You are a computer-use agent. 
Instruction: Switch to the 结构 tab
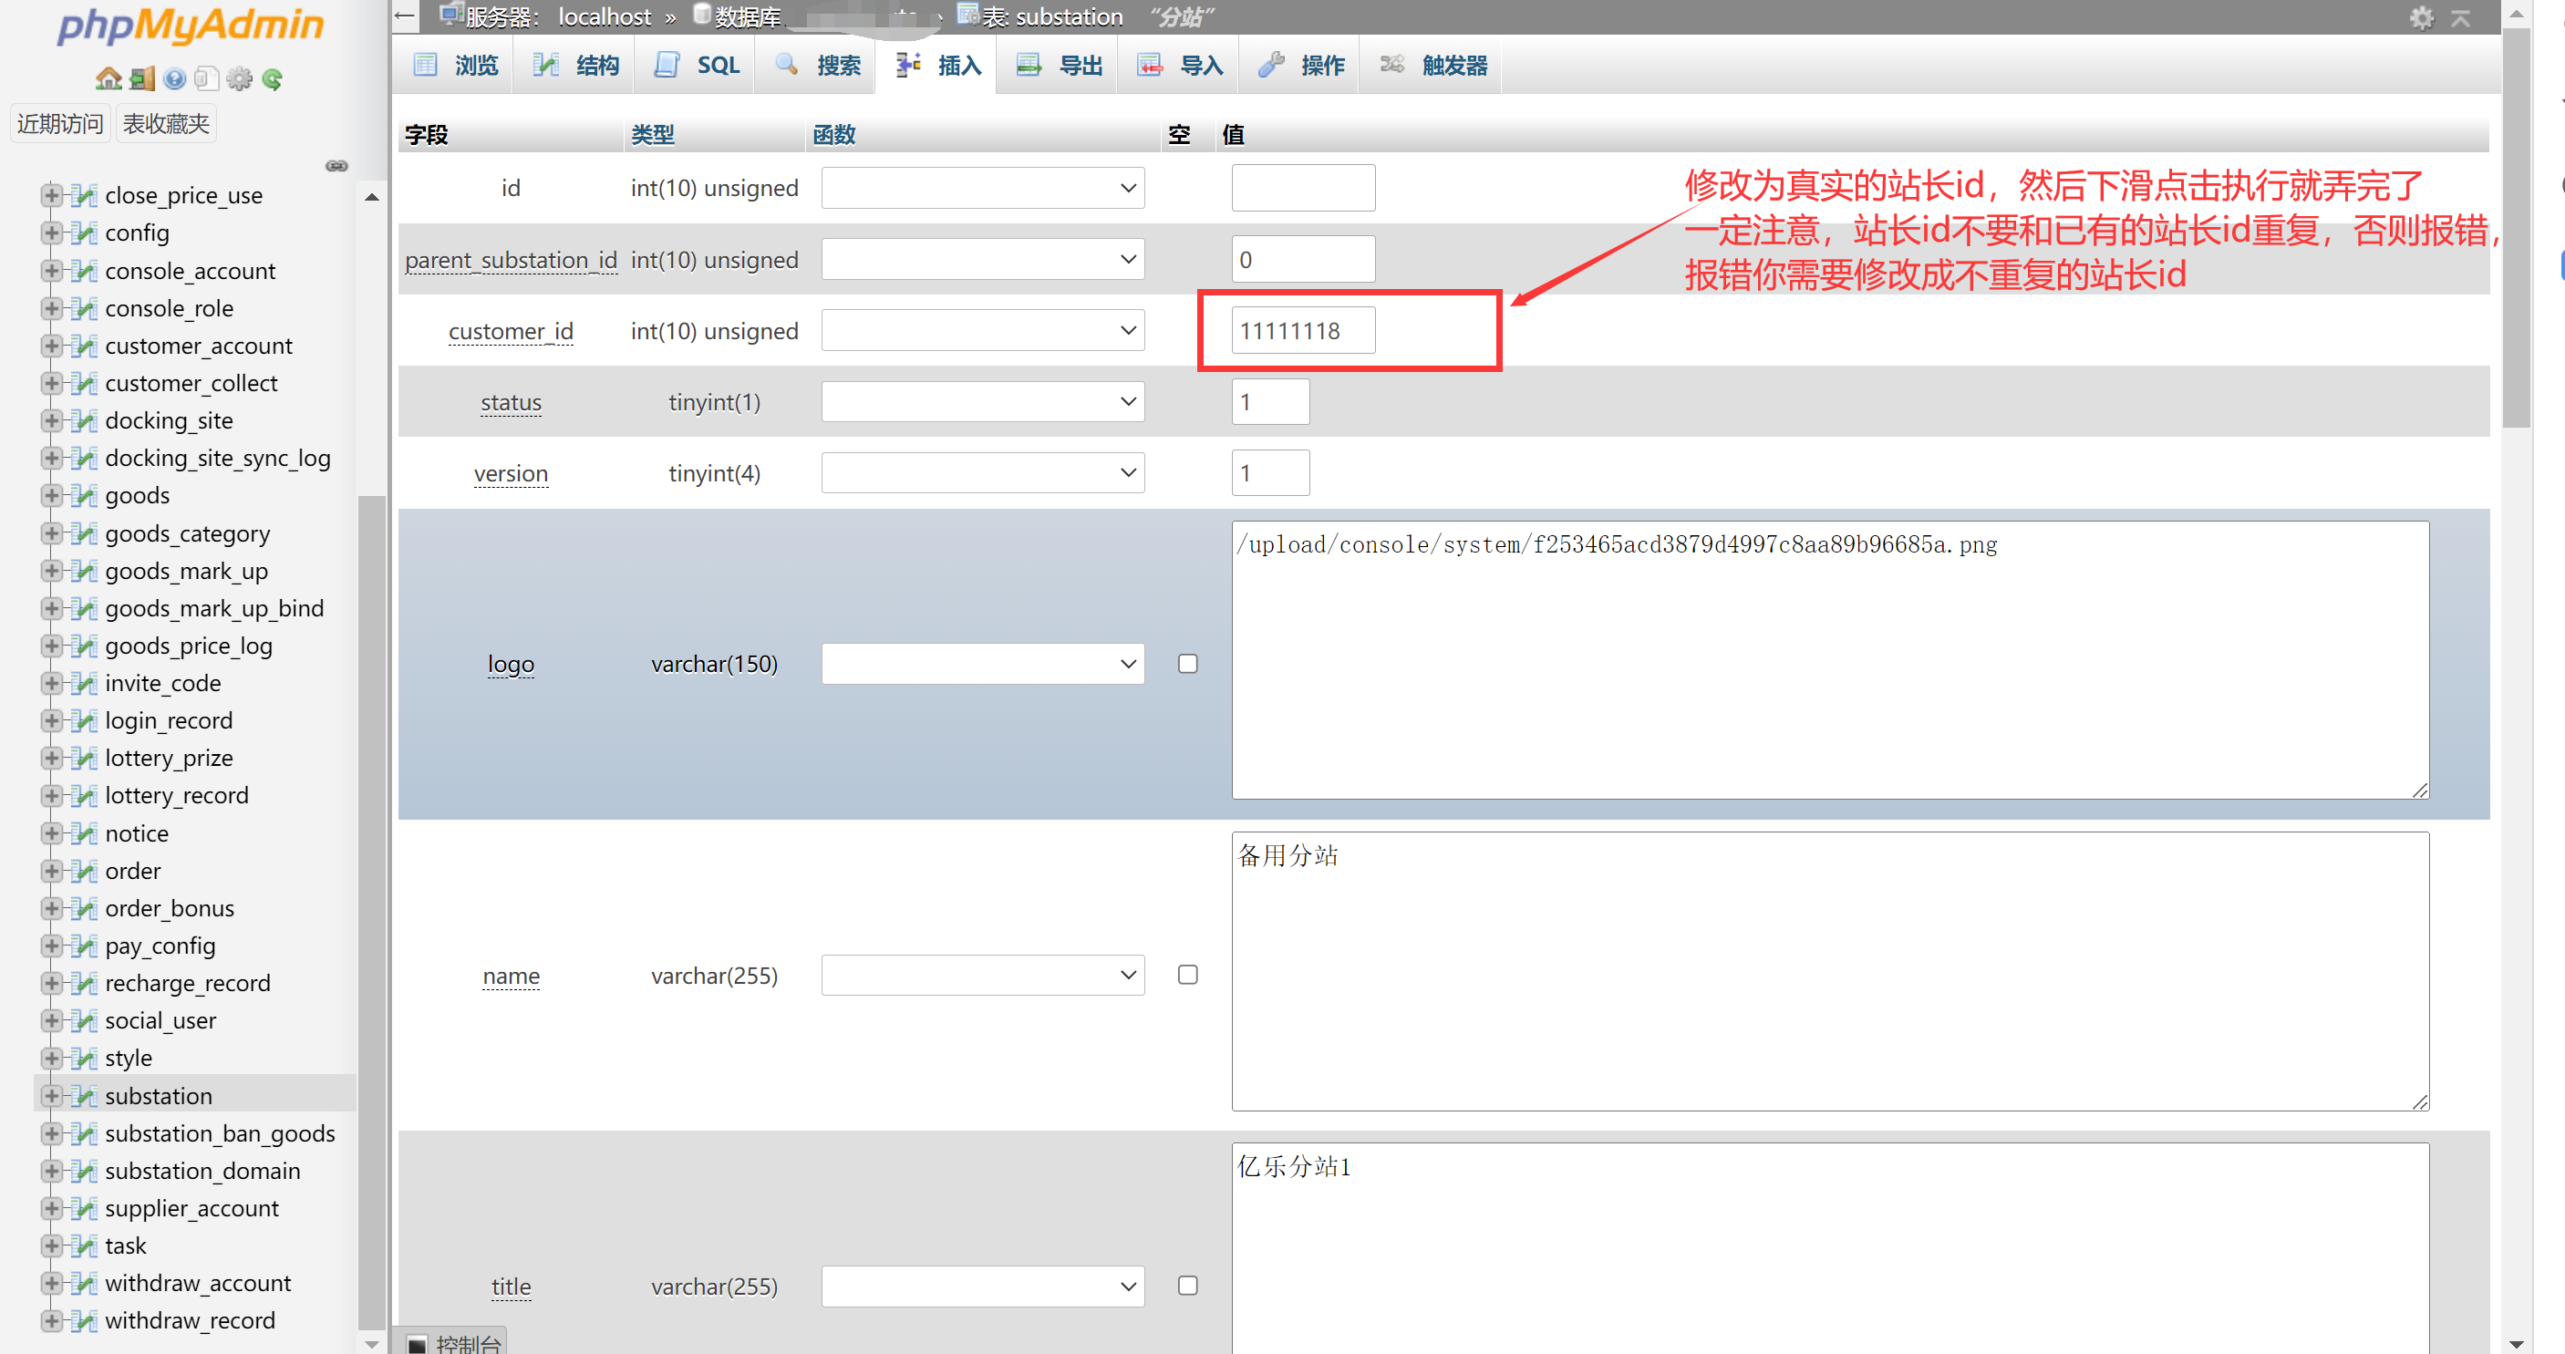(x=576, y=66)
